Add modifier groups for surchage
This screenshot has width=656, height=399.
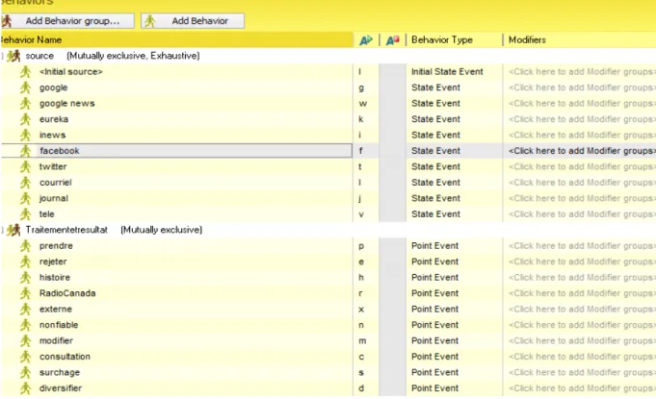pyautogui.click(x=582, y=372)
